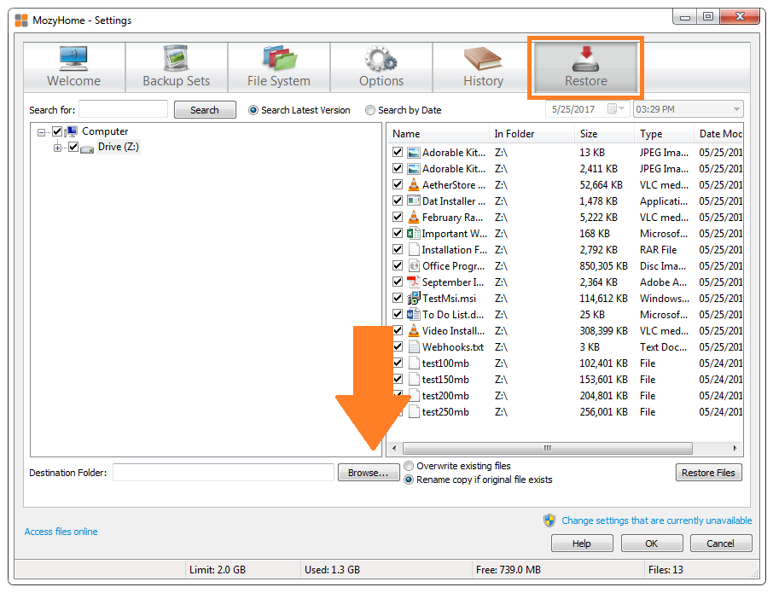
Task: Click the Excel icon for Important W...
Action: point(414,233)
